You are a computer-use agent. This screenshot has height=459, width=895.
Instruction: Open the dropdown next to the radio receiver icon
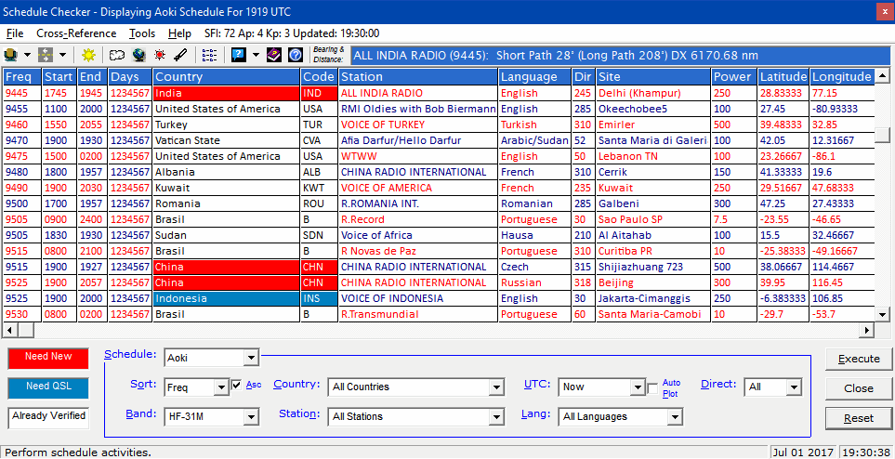(27, 56)
